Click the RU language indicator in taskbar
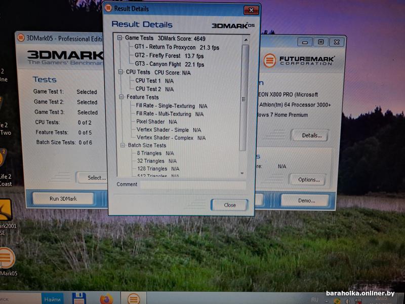 314,299
